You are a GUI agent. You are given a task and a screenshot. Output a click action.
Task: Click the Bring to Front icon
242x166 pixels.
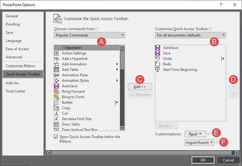click(x=56, y=97)
